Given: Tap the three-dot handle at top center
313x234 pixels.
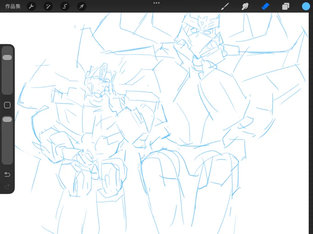Looking at the screenshot, I should [156, 3].
